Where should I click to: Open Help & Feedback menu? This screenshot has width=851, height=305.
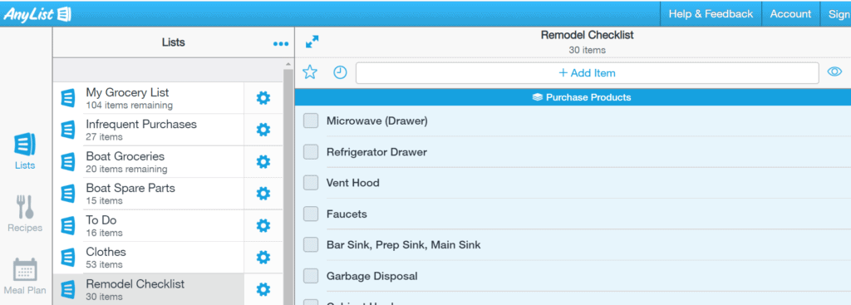coord(711,14)
